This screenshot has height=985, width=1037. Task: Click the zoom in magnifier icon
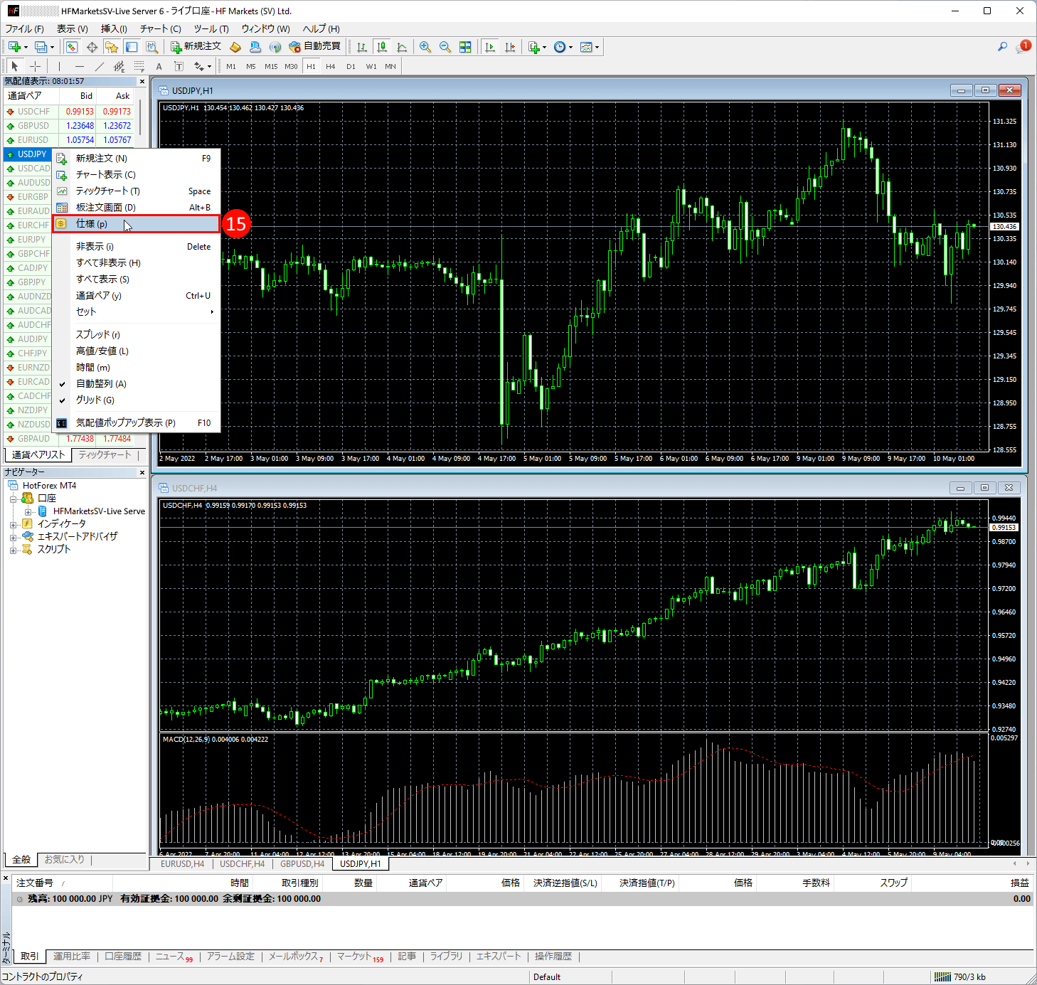point(425,47)
